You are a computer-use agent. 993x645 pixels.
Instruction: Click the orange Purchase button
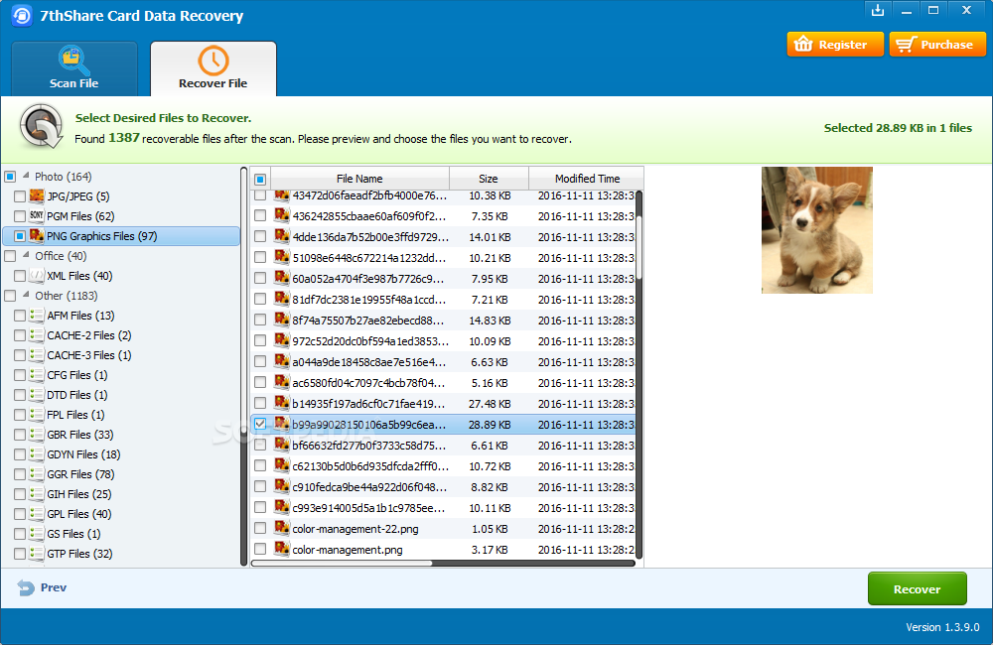937,45
